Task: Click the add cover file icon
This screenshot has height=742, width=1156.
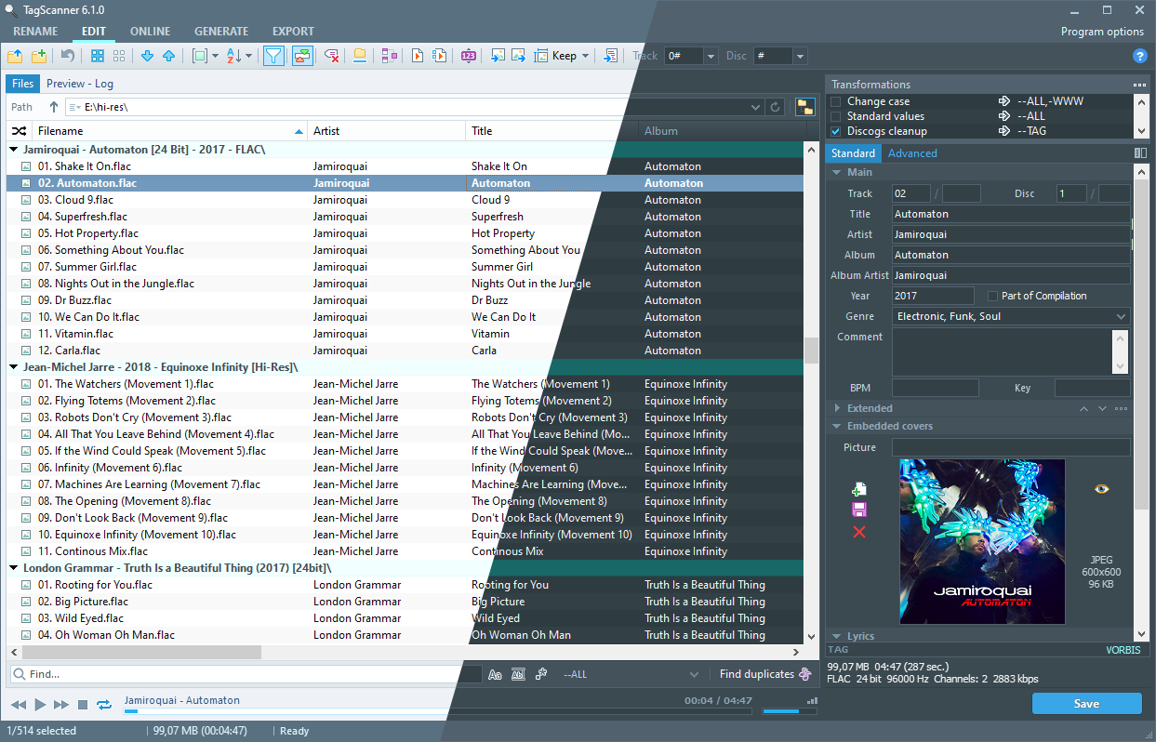Action: click(x=858, y=490)
